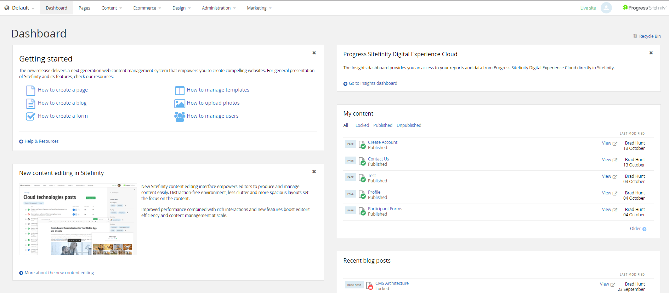Show Older items in My content

coord(638,229)
